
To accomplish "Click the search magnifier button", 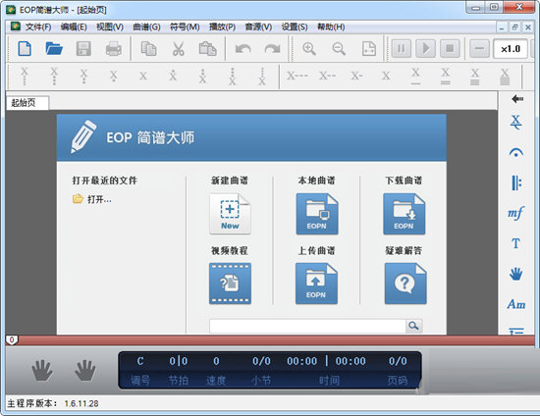I will pyautogui.click(x=413, y=326).
